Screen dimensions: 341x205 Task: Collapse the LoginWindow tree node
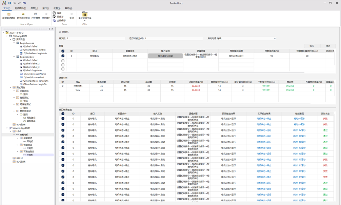click(x=14, y=57)
